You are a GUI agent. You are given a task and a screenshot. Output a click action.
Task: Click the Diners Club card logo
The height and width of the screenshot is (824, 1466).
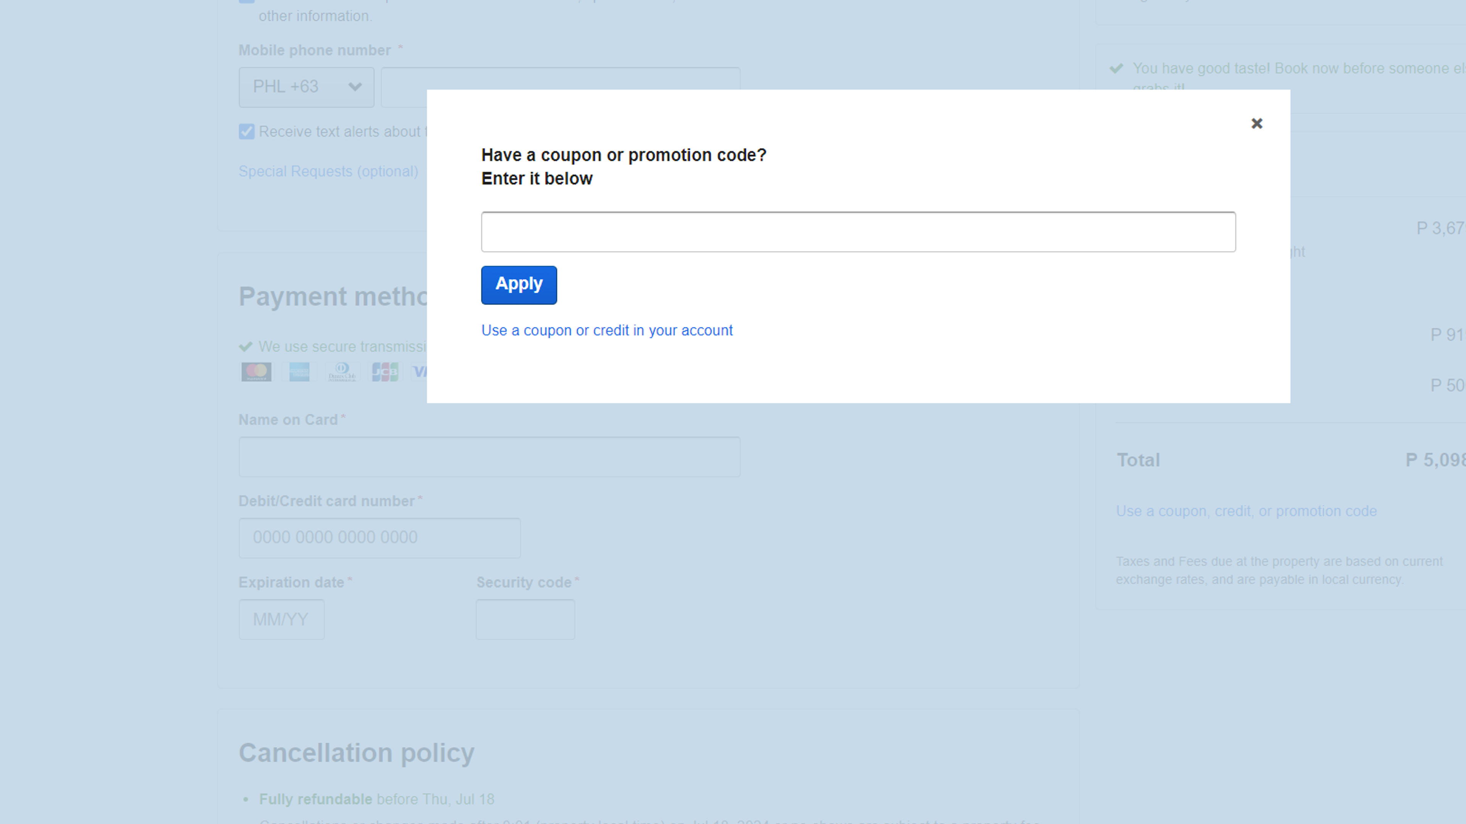pyautogui.click(x=341, y=372)
